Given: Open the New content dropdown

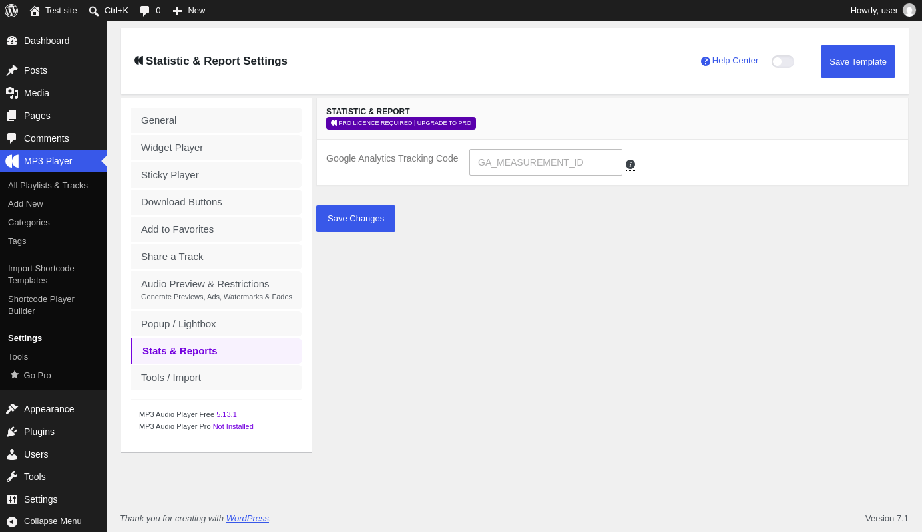Looking at the screenshot, I should click(189, 11).
